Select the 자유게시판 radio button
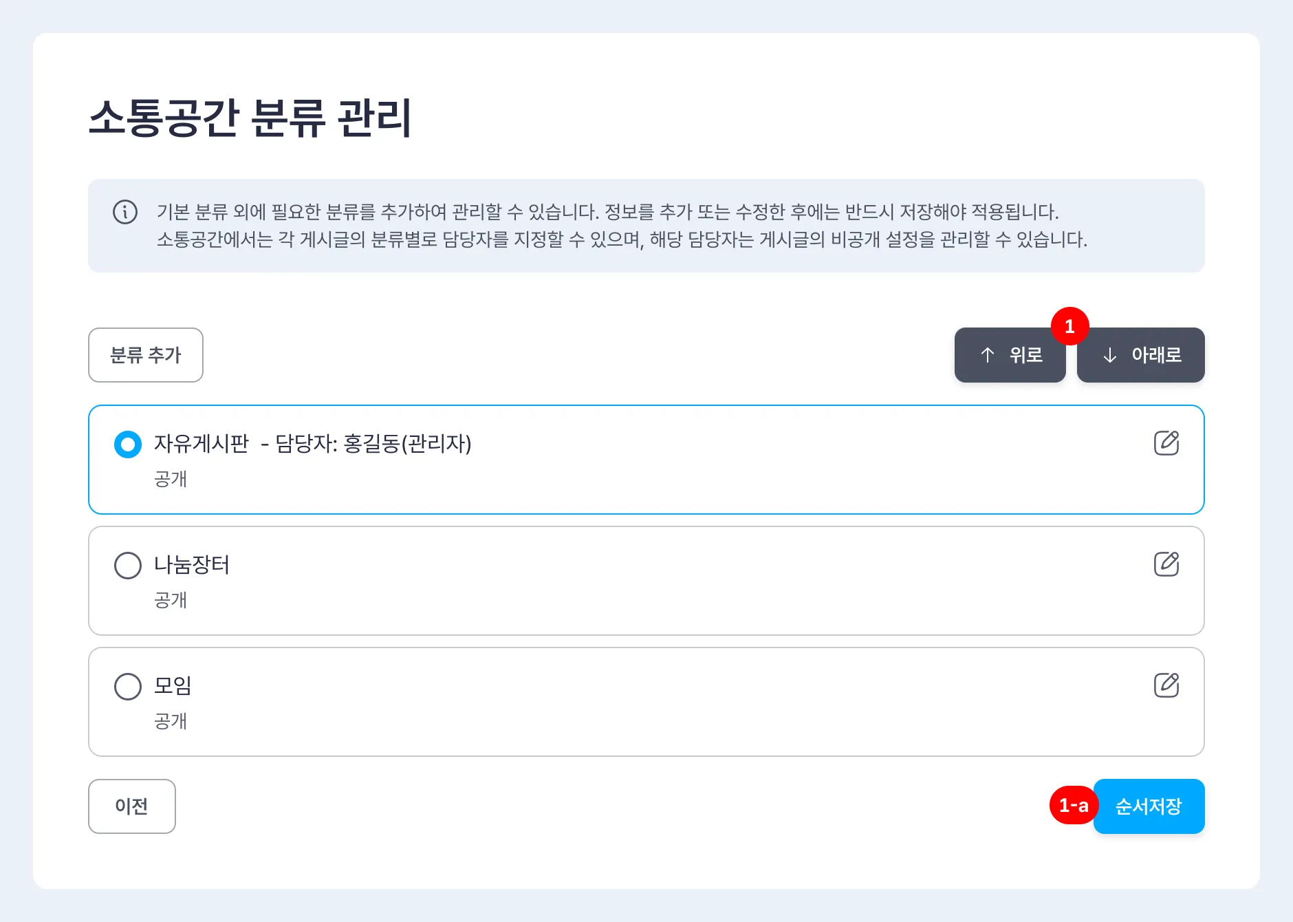1293x922 pixels. 128,444
